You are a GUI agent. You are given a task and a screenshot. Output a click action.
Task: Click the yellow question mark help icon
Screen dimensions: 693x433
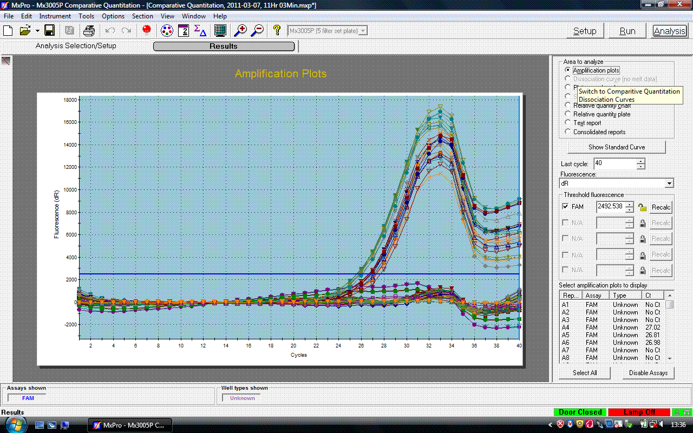point(277,30)
